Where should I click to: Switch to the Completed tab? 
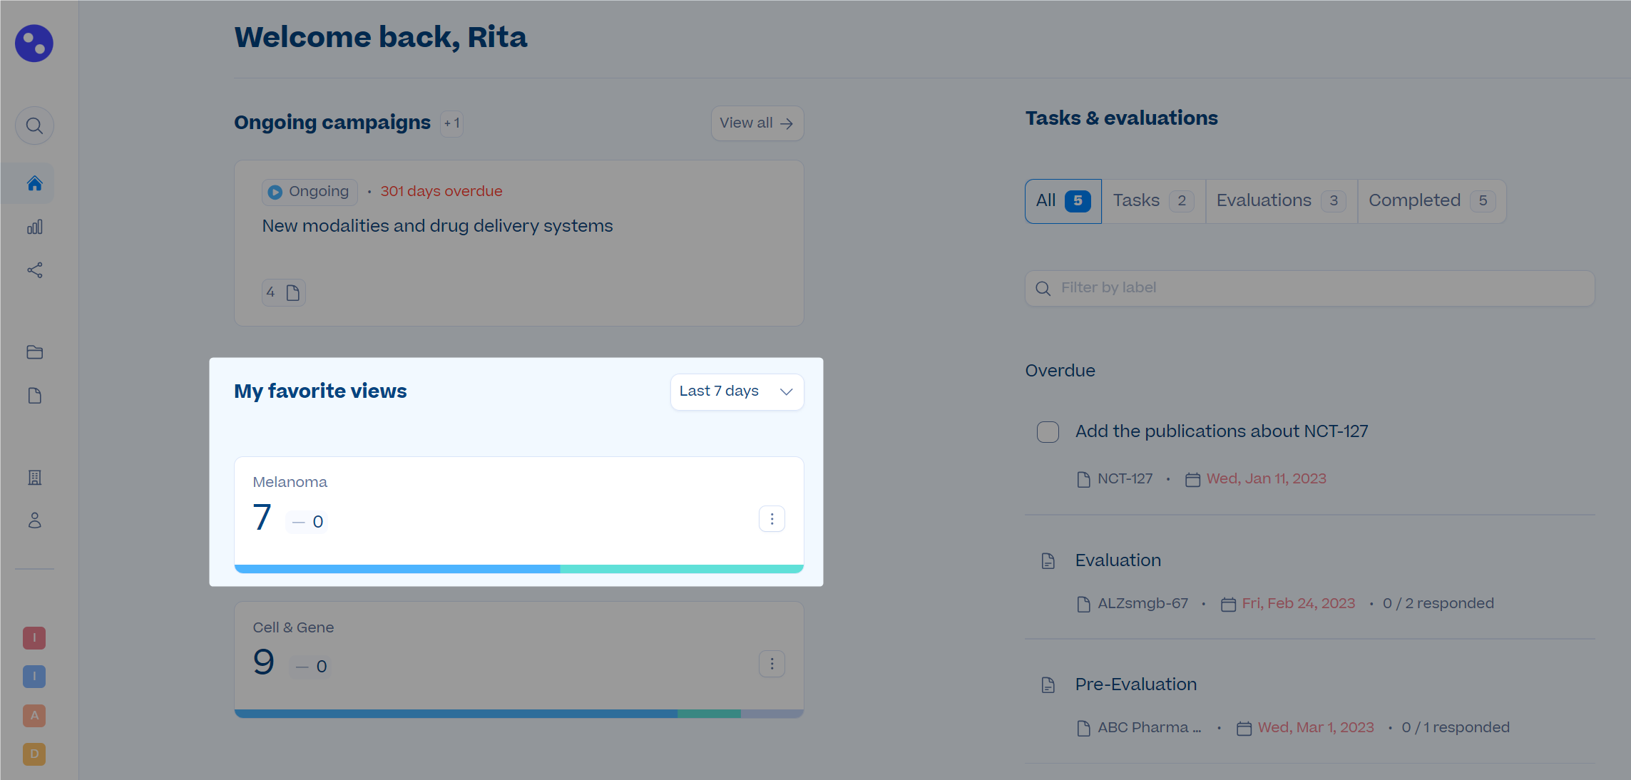(x=1432, y=201)
